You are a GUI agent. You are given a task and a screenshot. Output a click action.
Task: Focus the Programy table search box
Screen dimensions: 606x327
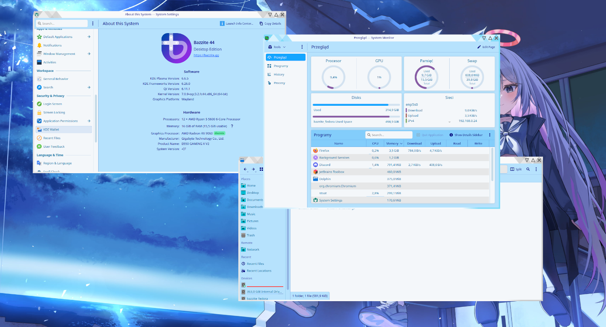click(x=389, y=135)
